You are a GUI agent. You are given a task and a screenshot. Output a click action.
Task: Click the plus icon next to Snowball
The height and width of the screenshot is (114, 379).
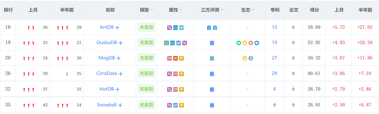[x=120, y=105]
